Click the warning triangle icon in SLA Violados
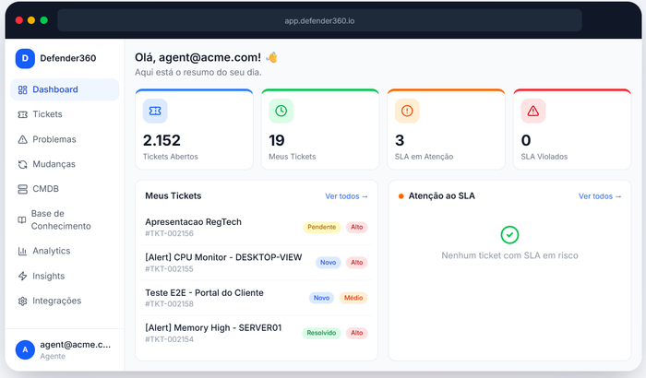The height and width of the screenshot is (378, 646). tap(532, 111)
